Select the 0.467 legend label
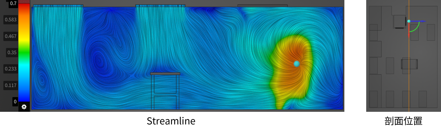 point(11,36)
